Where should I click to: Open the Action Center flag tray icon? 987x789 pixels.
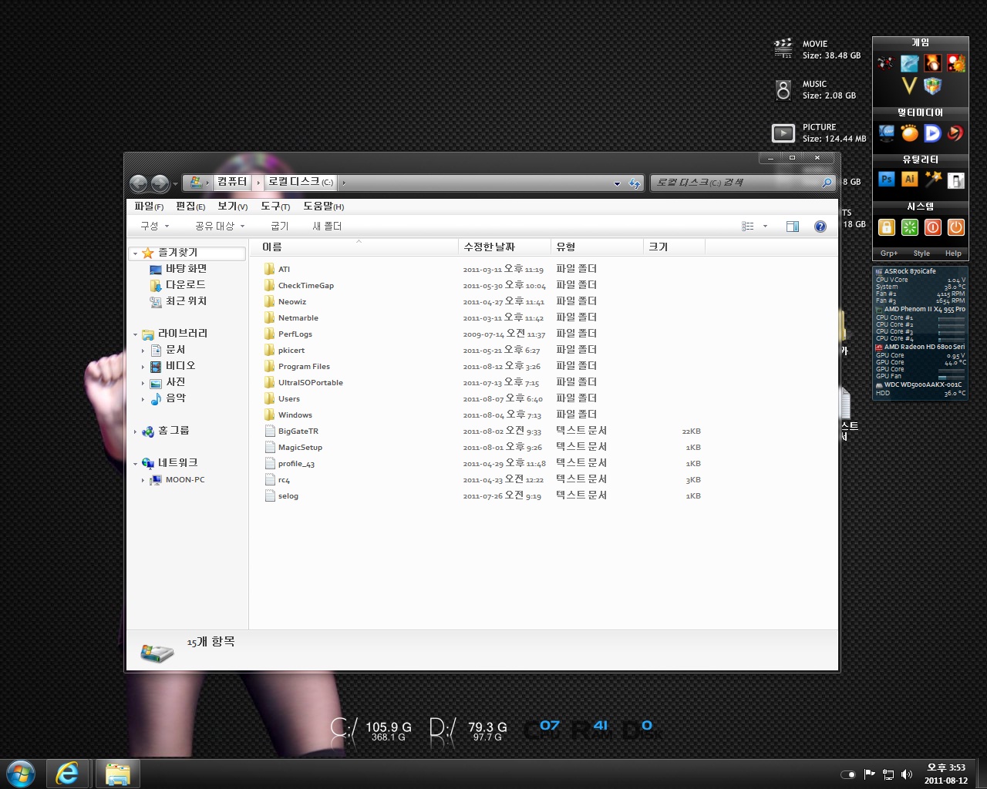click(870, 774)
